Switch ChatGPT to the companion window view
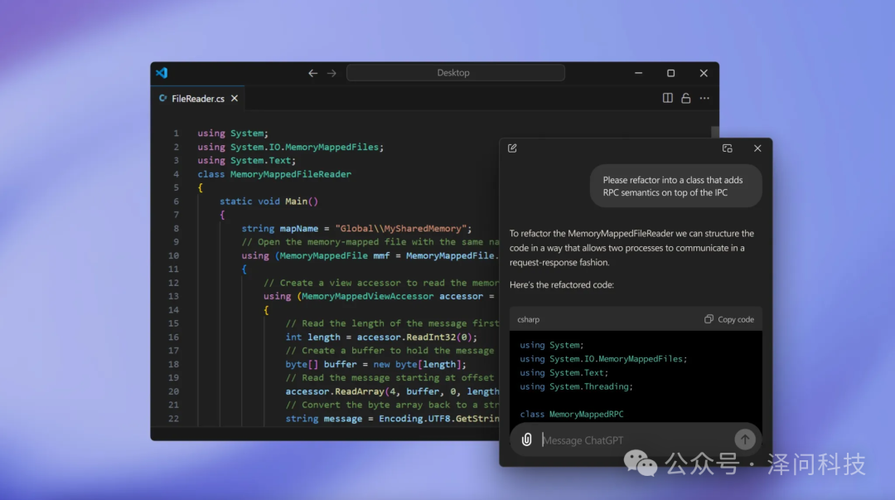Screen dimensions: 895x500 click(727, 148)
